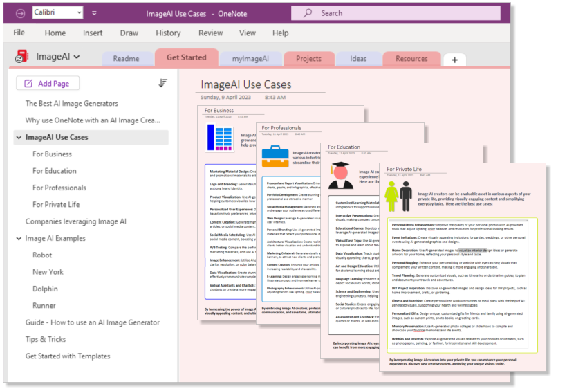This screenshot has height=391, width=567.
Task: Click the back arrow icon in title bar
Action: (21, 13)
